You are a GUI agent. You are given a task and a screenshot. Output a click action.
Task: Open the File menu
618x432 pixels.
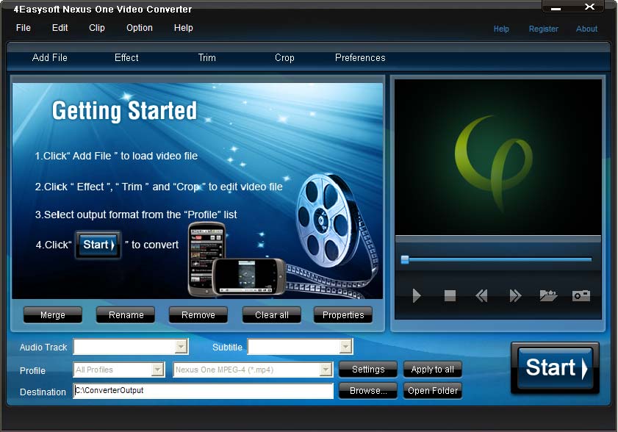coord(23,28)
